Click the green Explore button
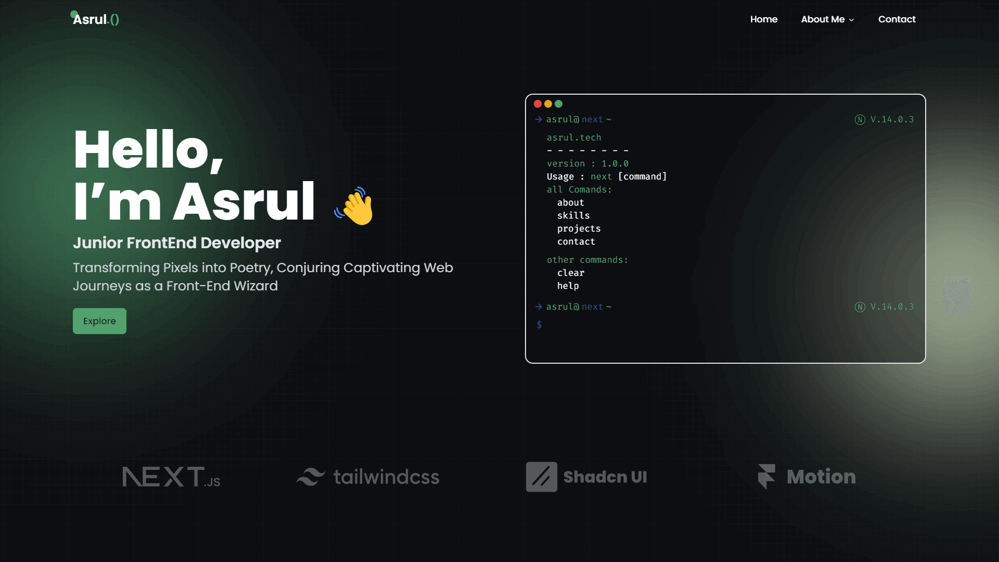Screen dimensions: 999x562 point(99,321)
